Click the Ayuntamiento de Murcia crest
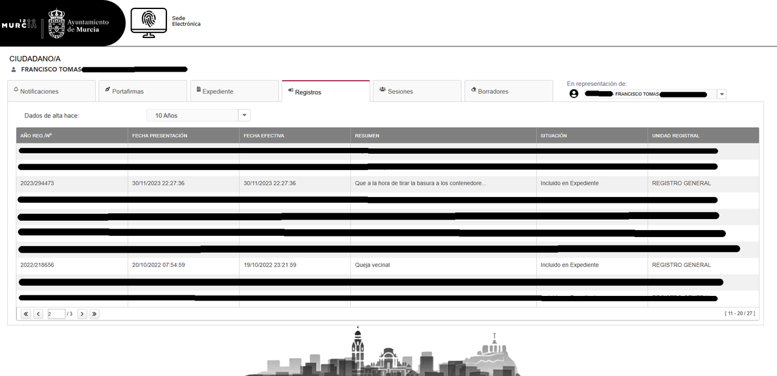The image size is (777, 376). pyautogui.click(x=57, y=24)
